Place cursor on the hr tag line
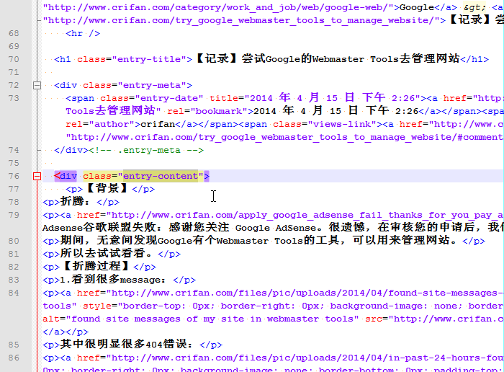This screenshot has width=504, height=372. click(x=83, y=33)
